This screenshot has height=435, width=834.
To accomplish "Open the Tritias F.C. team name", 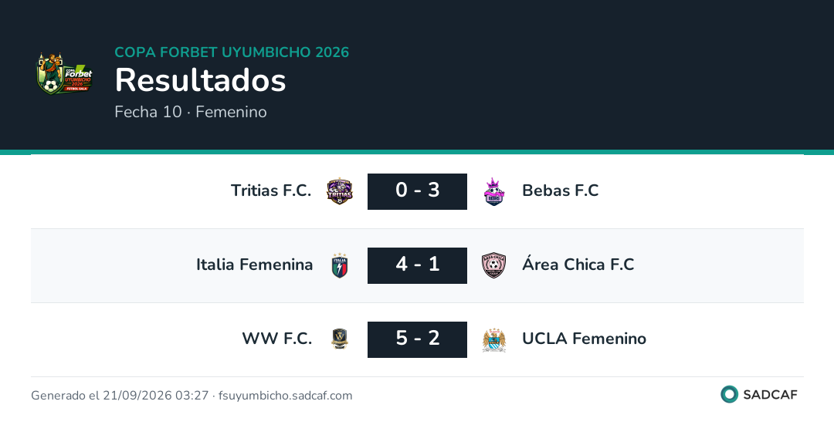I will pos(271,191).
